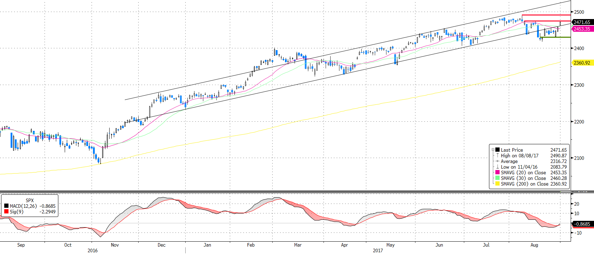Click the legend value 2083.79
The width and height of the screenshot is (594, 254).
(558, 167)
